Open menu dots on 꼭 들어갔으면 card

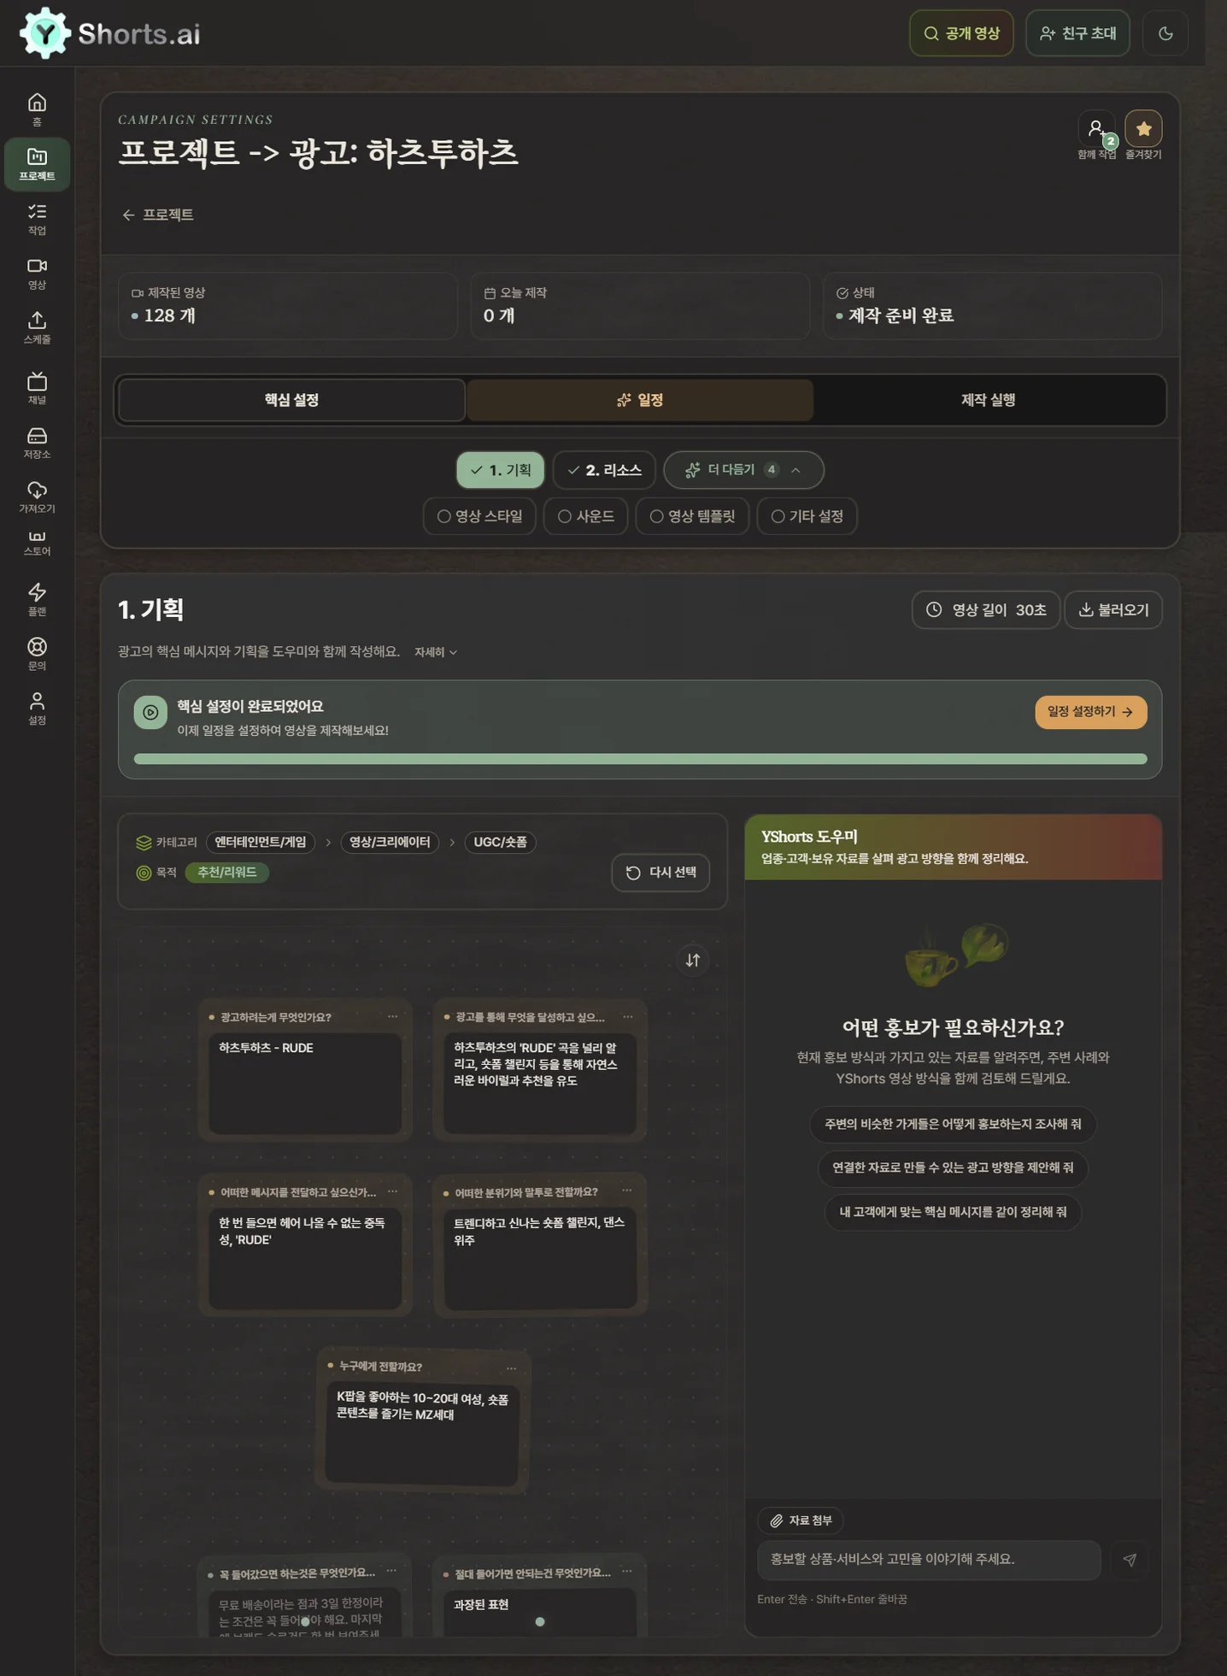tap(391, 1571)
